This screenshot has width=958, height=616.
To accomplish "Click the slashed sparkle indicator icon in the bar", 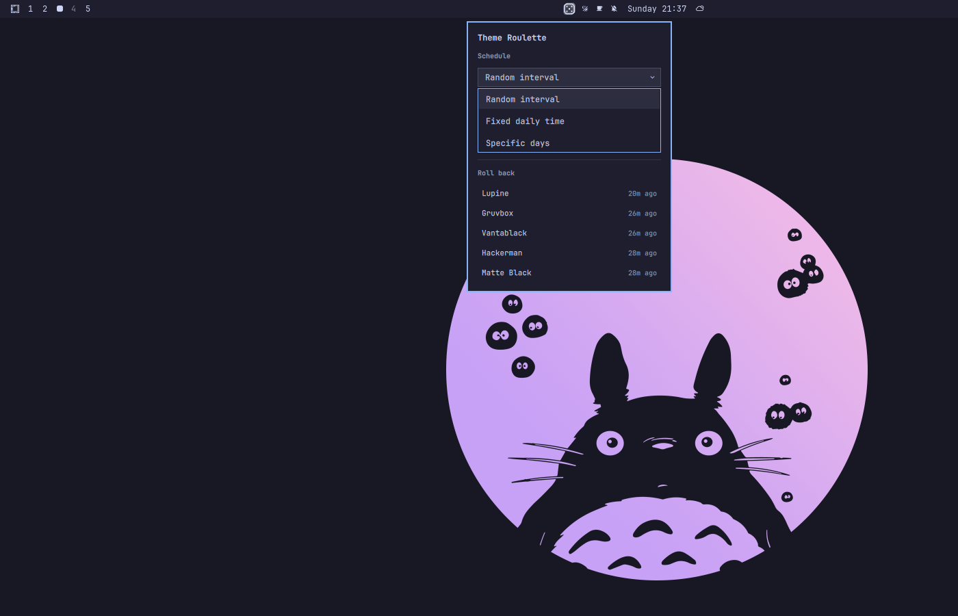I will tap(585, 9).
